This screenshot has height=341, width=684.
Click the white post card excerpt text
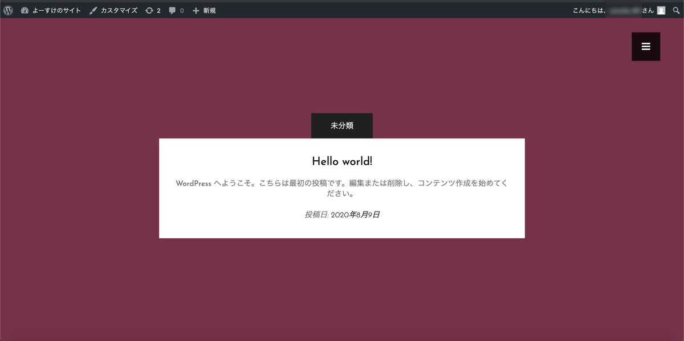pyautogui.click(x=341, y=187)
